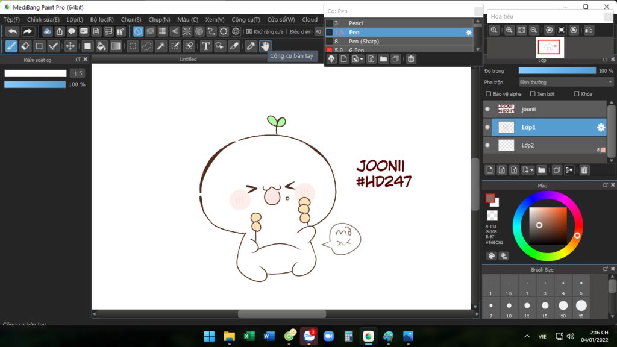Toggle the Khử răng cưa anti-aliasing checkbox

click(249, 31)
